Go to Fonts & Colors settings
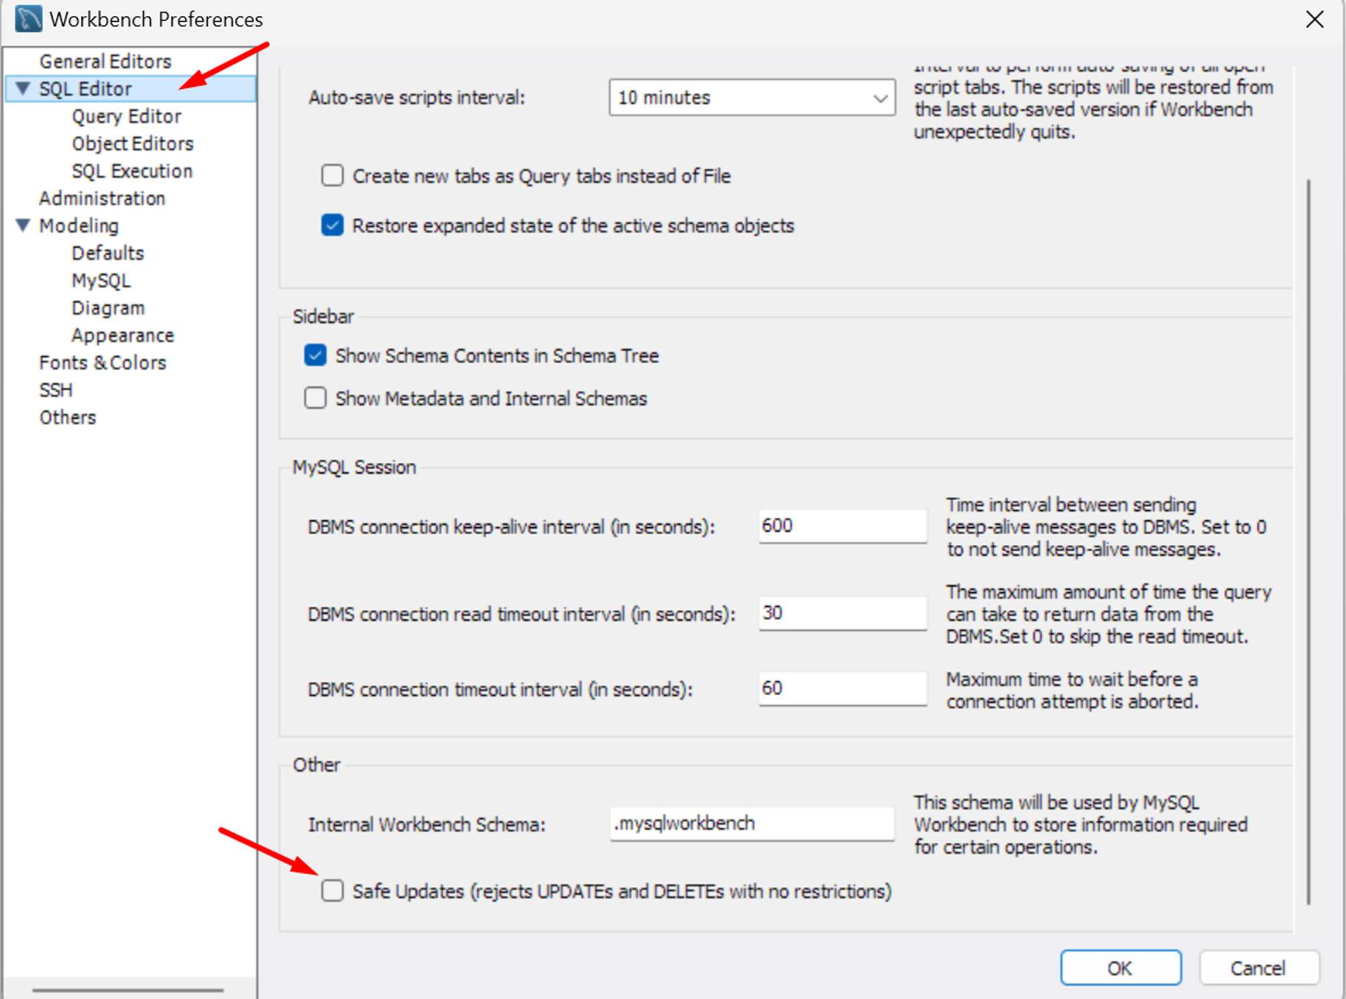This screenshot has width=1346, height=999. 102,363
